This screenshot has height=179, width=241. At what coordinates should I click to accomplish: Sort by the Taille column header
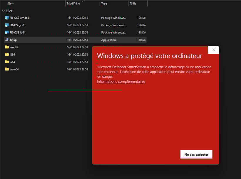133,4
